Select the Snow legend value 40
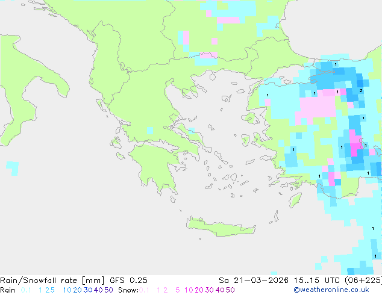 (220, 290)
